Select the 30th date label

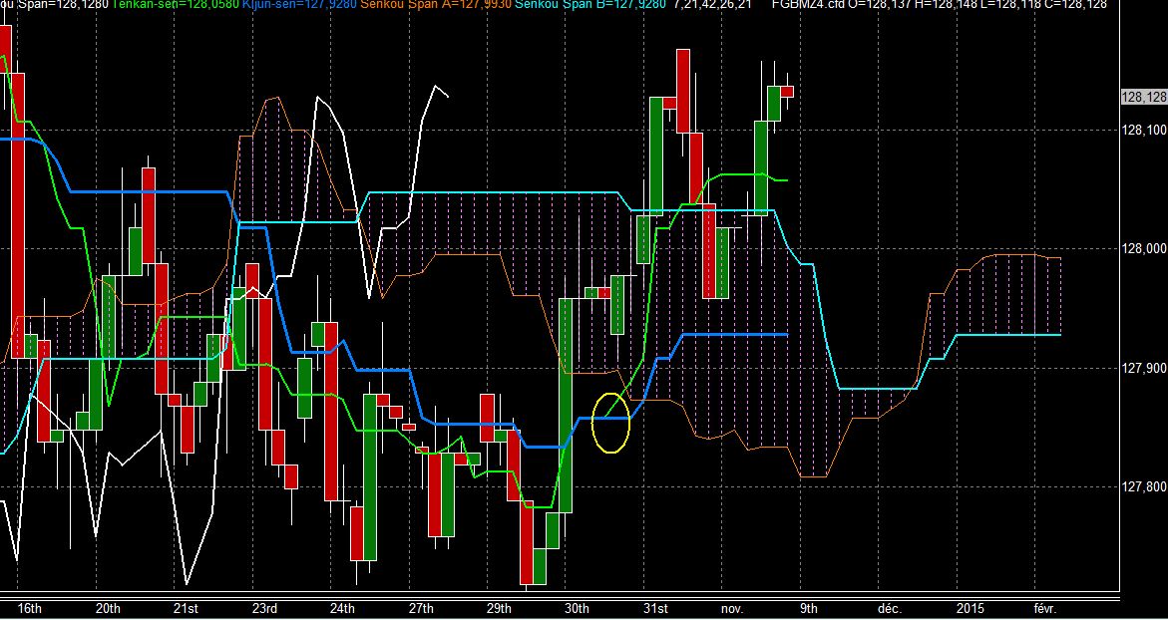pos(577,609)
